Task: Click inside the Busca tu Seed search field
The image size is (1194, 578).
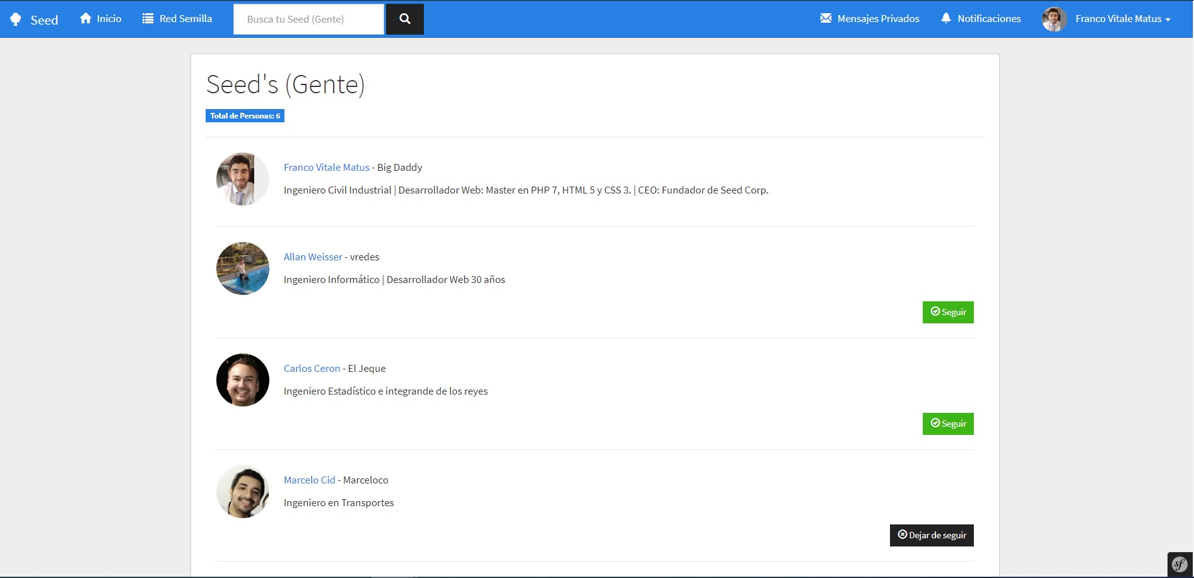Action: click(308, 19)
